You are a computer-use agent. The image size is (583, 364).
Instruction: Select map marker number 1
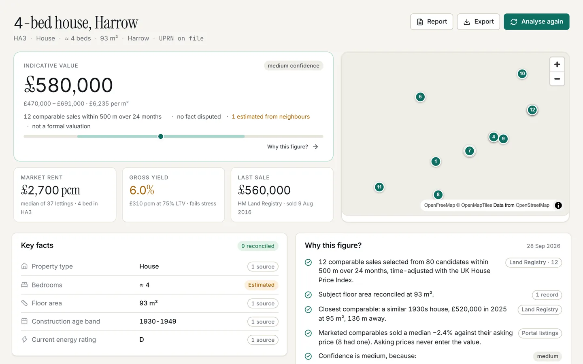click(x=436, y=161)
